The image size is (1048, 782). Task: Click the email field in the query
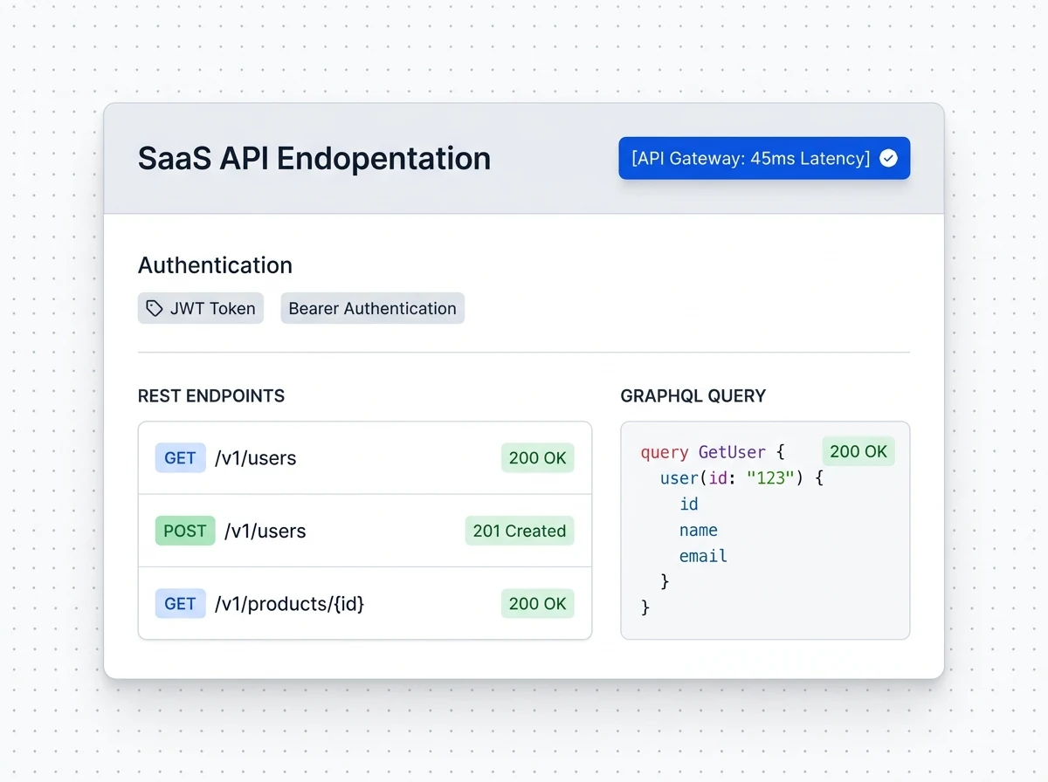(x=703, y=556)
